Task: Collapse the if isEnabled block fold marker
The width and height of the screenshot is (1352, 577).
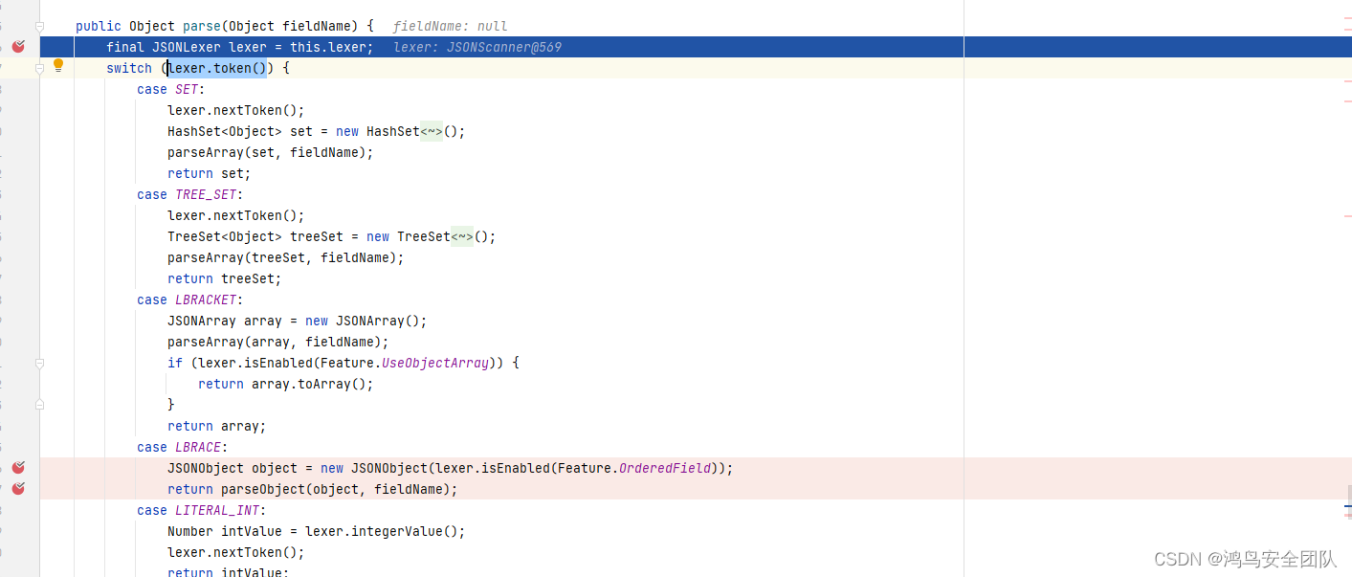Action: pos(39,363)
